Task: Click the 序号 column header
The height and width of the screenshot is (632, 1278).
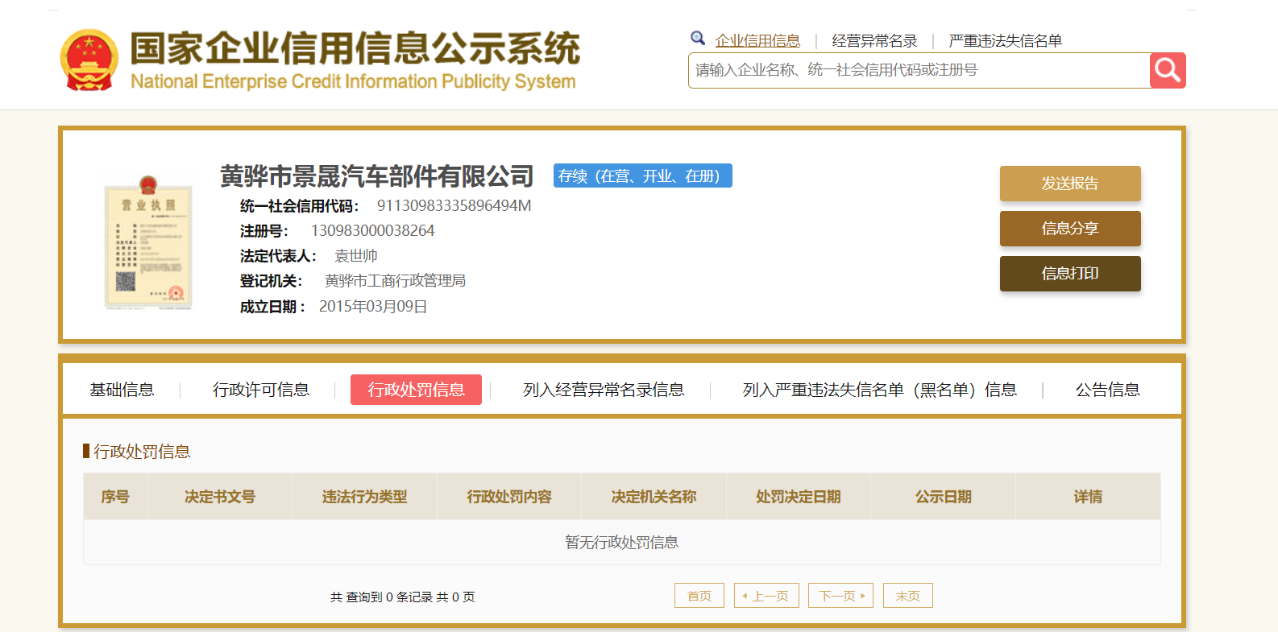Action: [x=115, y=497]
